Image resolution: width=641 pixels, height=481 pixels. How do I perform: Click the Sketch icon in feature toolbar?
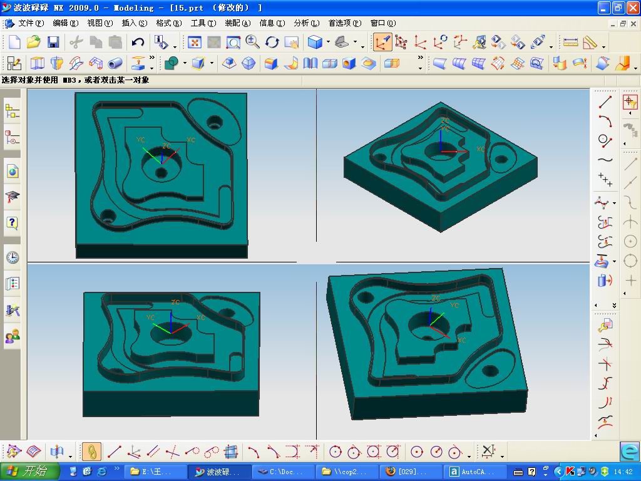(x=14, y=63)
